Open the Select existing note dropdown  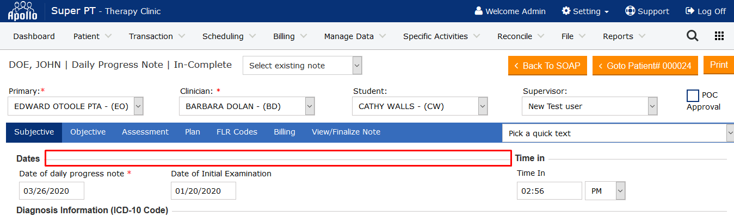302,66
